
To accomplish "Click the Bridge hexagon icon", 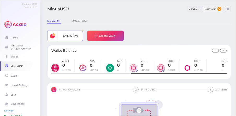I will coord(7,56).
